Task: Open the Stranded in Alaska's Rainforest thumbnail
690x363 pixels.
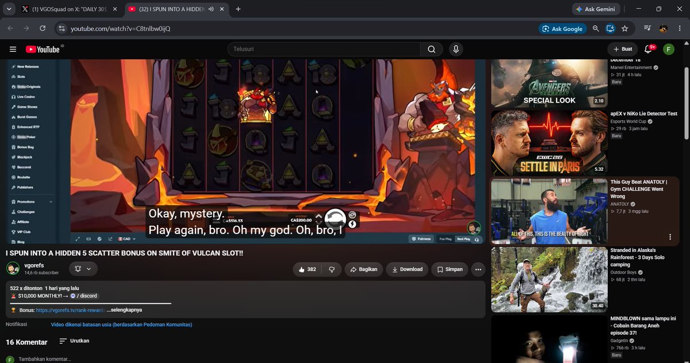Action: (549, 280)
